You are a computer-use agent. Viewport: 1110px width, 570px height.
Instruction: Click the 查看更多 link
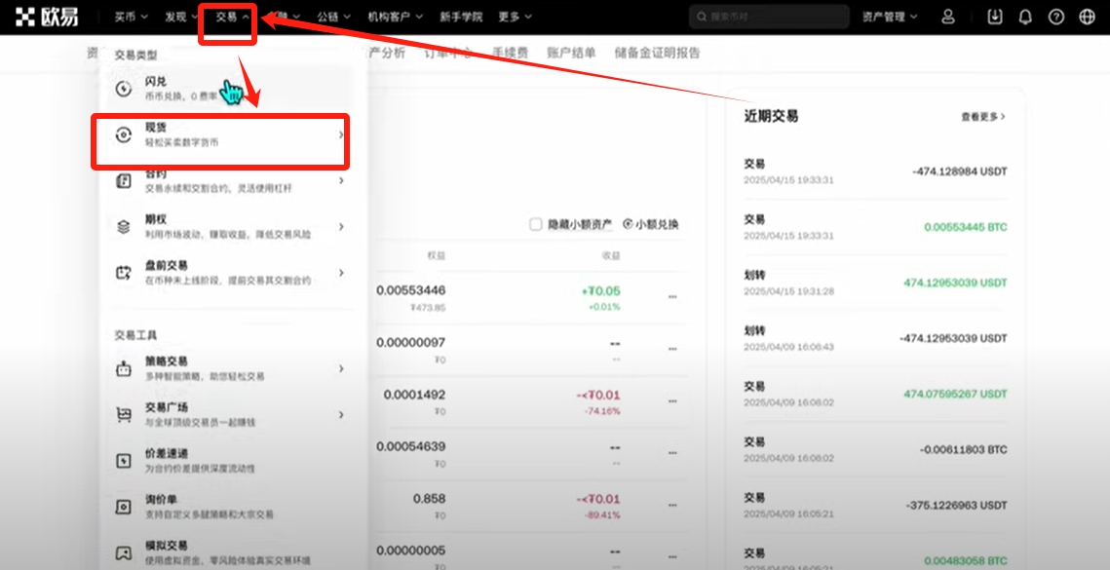click(982, 116)
